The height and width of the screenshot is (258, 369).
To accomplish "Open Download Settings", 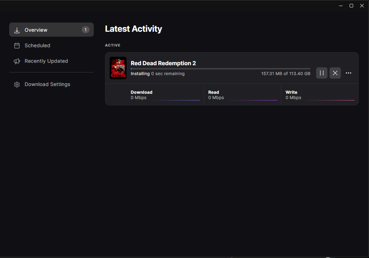I will pos(51,84).
